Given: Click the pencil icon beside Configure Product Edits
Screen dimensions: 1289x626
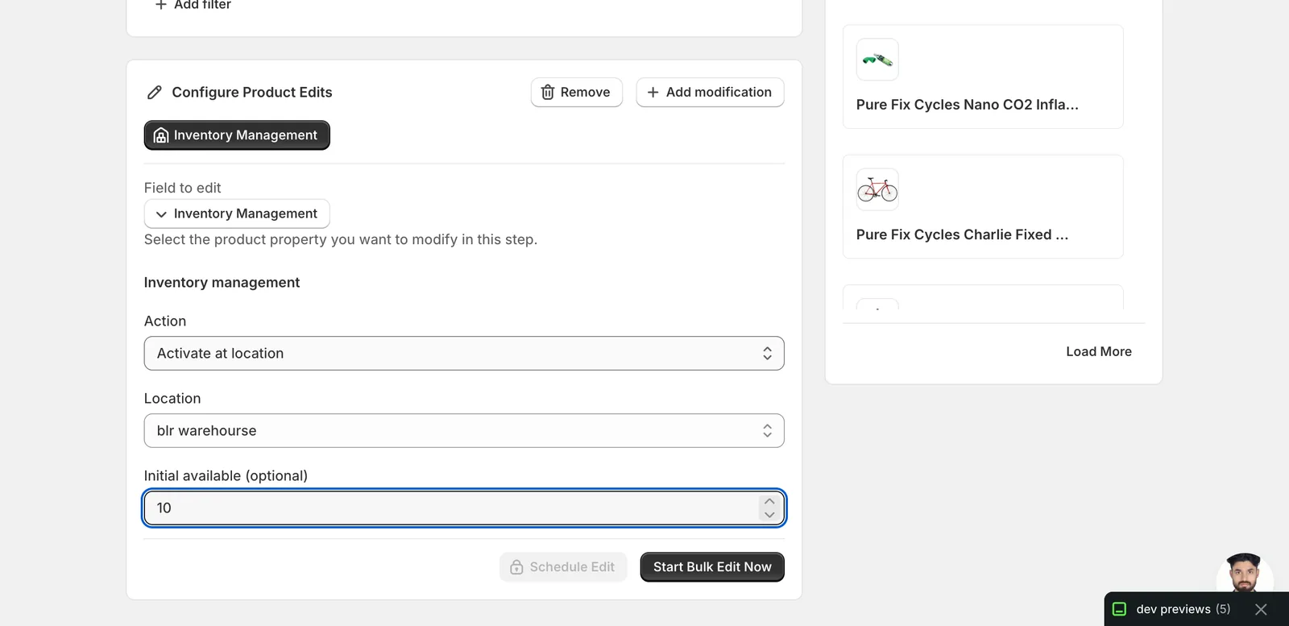Looking at the screenshot, I should pos(155,93).
